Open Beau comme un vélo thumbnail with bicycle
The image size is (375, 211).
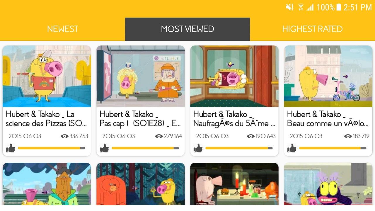(x=328, y=76)
